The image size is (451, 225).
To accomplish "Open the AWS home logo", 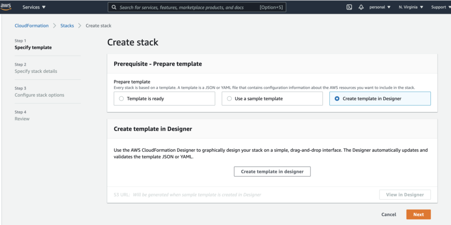I will pos(6,7).
